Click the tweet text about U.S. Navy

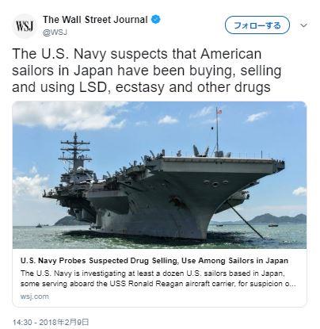click(x=147, y=71)
